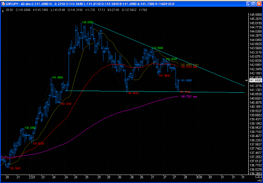Minimize the GBP/JPY chart window
263x183 pixels.
pyautogui.click(x=249, y=4)
